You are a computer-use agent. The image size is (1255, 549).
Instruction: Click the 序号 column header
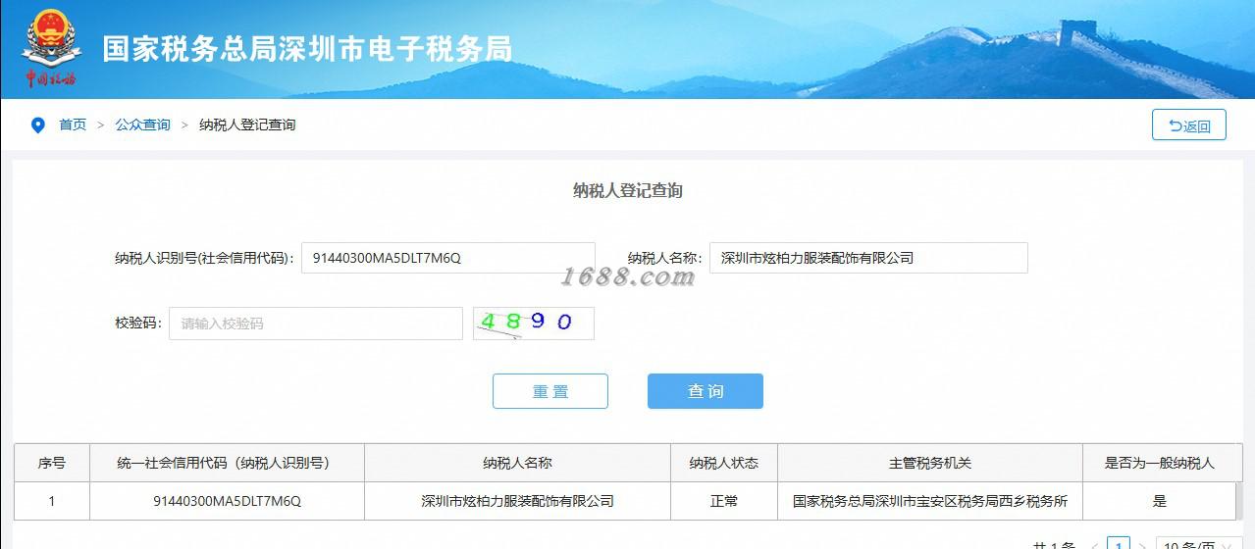point(52,463)
